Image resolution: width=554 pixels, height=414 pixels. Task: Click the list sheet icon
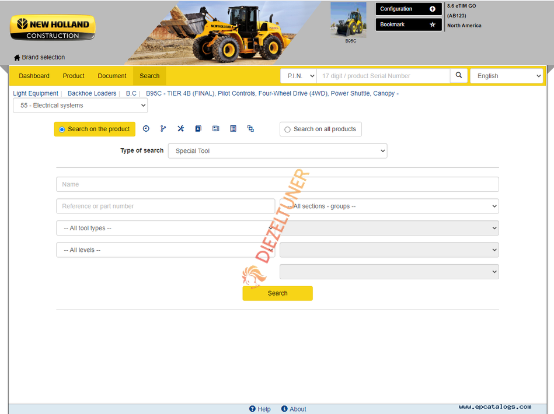(x=233, y=128)
